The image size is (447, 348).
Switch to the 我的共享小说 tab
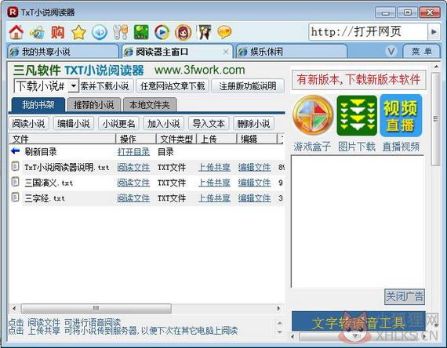63,52
